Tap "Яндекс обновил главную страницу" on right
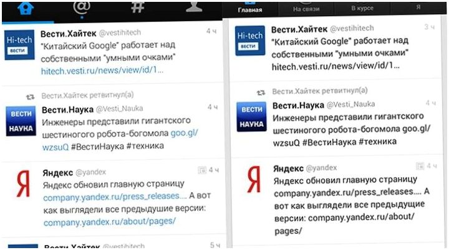 345,180
